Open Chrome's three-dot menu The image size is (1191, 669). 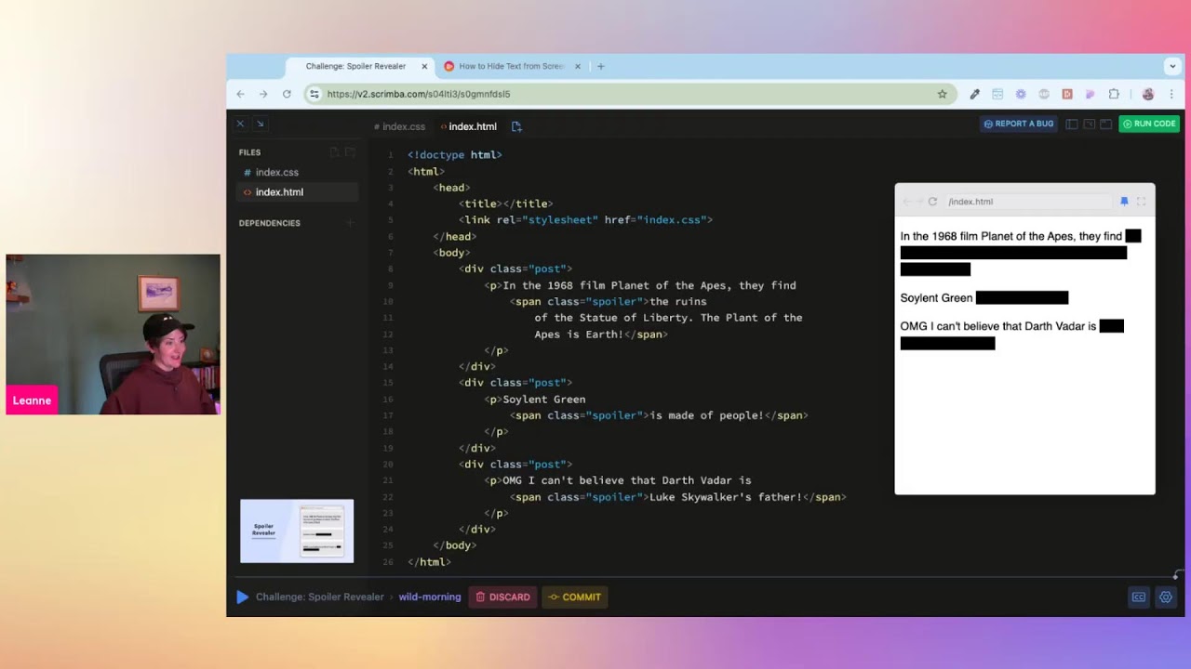[x=1171, y=94]
